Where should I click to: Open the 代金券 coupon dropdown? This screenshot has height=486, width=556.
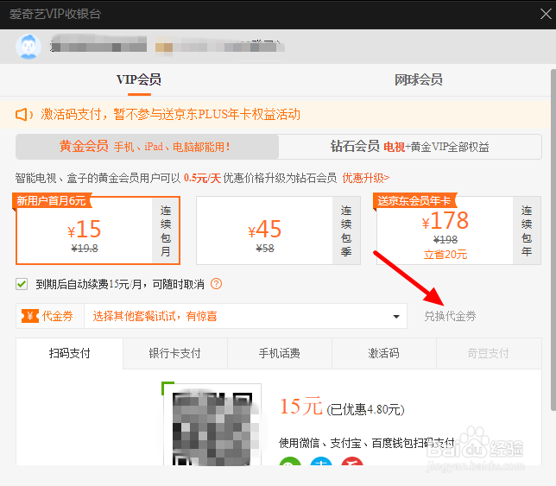[x=245, y=316]
